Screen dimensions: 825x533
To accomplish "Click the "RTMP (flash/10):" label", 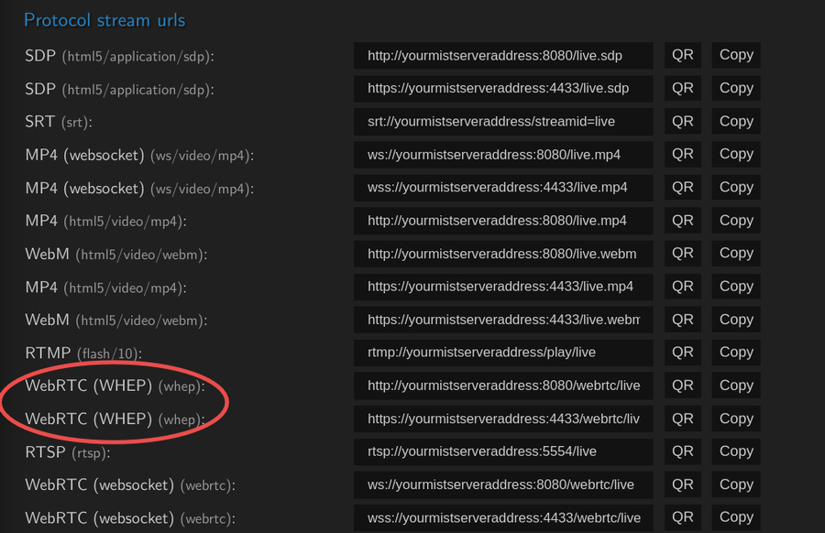I will point(83,354).
